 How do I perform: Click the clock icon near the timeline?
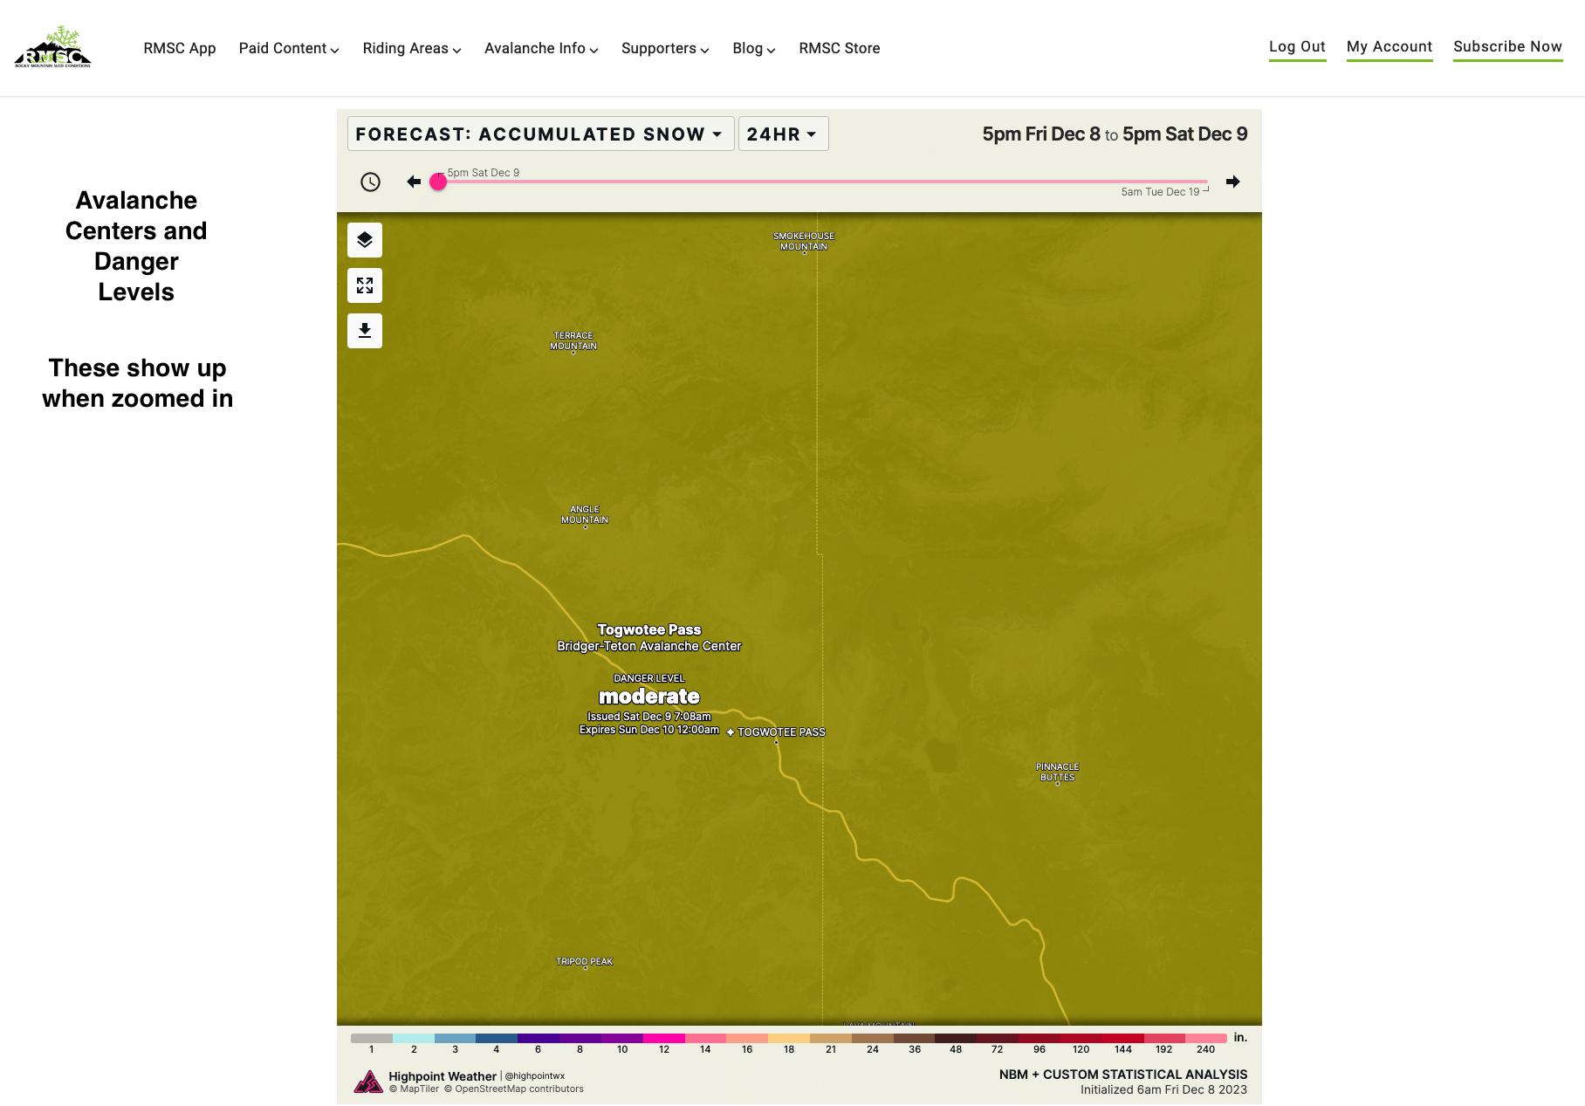[370, 182]
